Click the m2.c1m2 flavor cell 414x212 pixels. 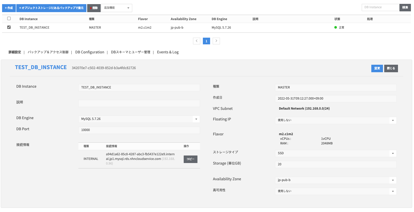click(145, 28)
